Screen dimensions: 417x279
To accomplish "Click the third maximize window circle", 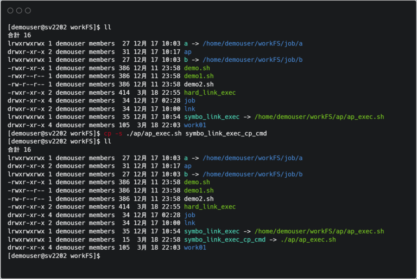I will [x=28, y=11].
